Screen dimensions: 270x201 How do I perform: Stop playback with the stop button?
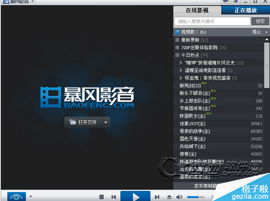102,197
